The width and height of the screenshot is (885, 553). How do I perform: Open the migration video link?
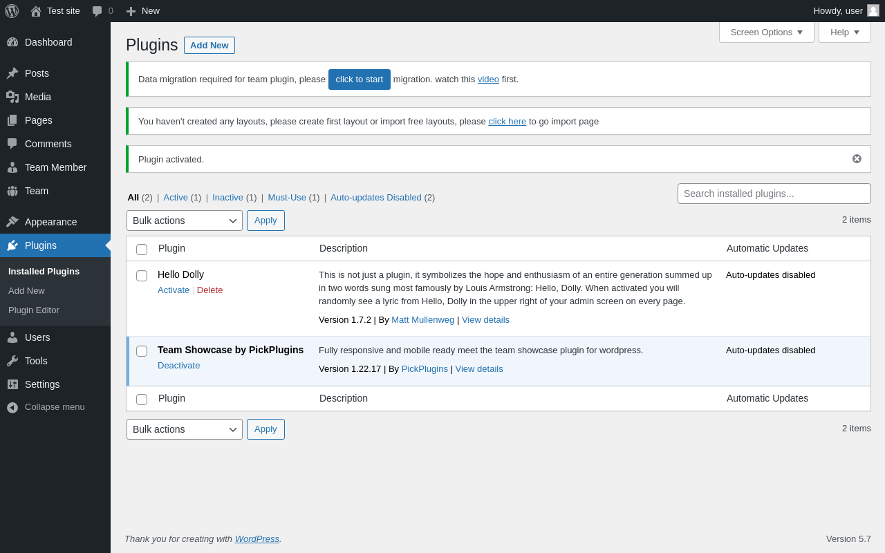click(488, 79)
